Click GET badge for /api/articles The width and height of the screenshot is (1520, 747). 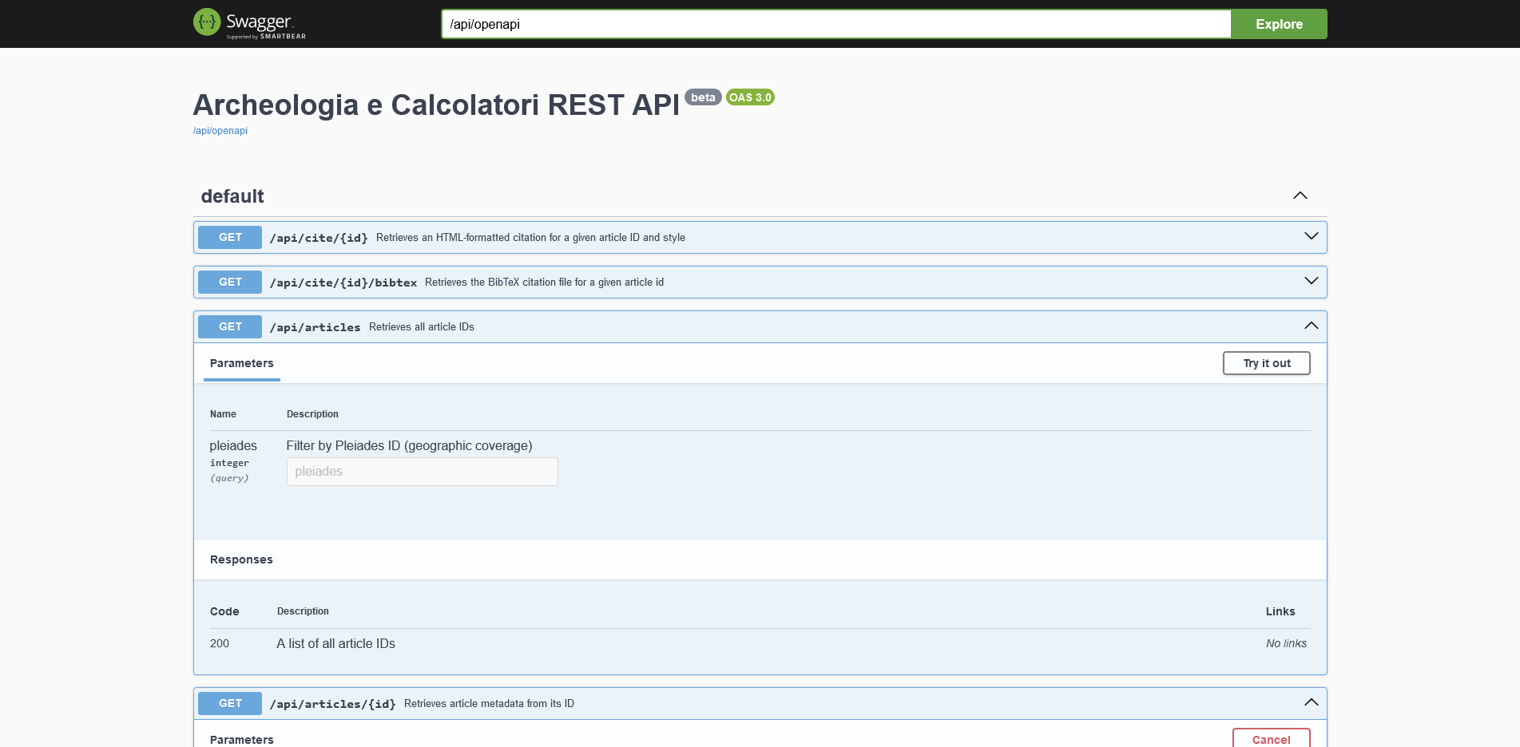coord(230,326)
